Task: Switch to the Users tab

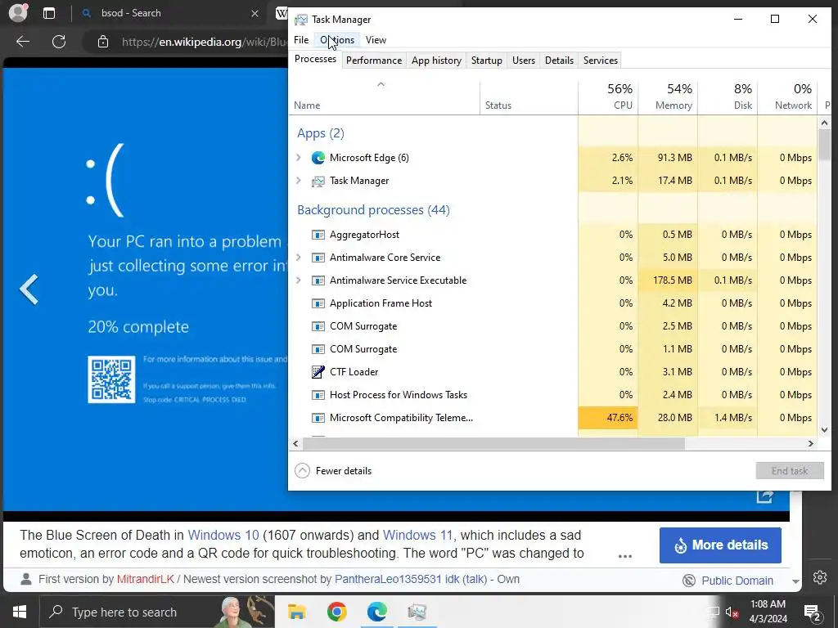Action: 523,61
